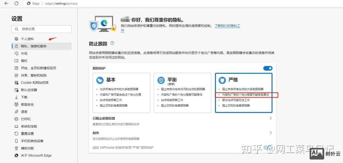
Task: Click the 防止跟踪 heading
Action: tap(98, 43)
